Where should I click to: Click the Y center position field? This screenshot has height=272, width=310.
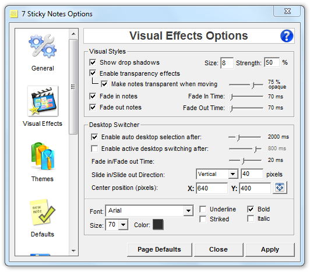255,188
